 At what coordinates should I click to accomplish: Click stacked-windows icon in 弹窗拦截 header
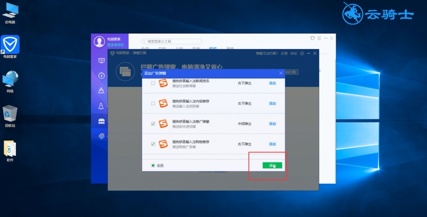click(125, 71)
